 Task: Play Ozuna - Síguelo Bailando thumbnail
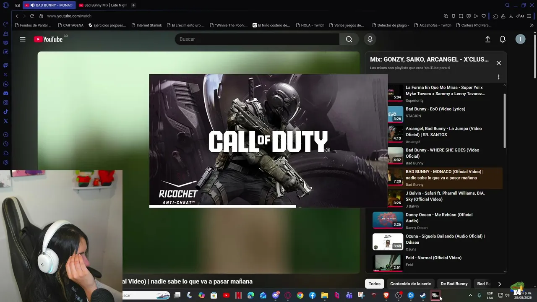[388, 242]
